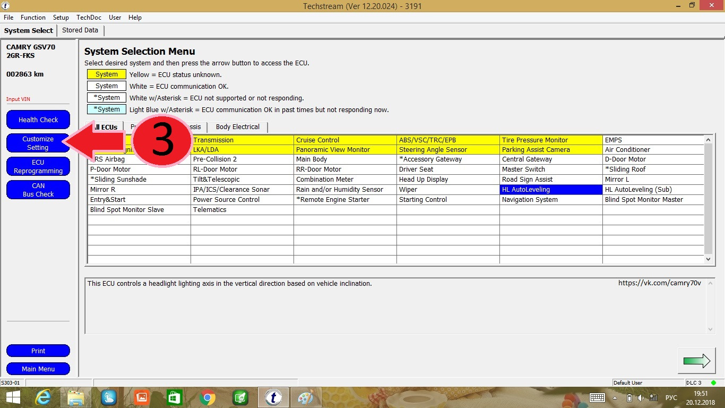Click the Health Check button
The image size is (725, 408).
click(x=38, y=120)
